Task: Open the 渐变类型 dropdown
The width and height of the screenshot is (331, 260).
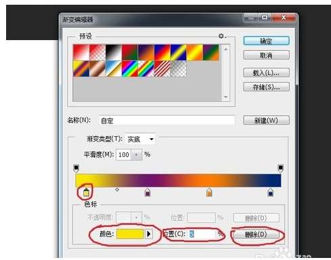Action: coord(140,139)
